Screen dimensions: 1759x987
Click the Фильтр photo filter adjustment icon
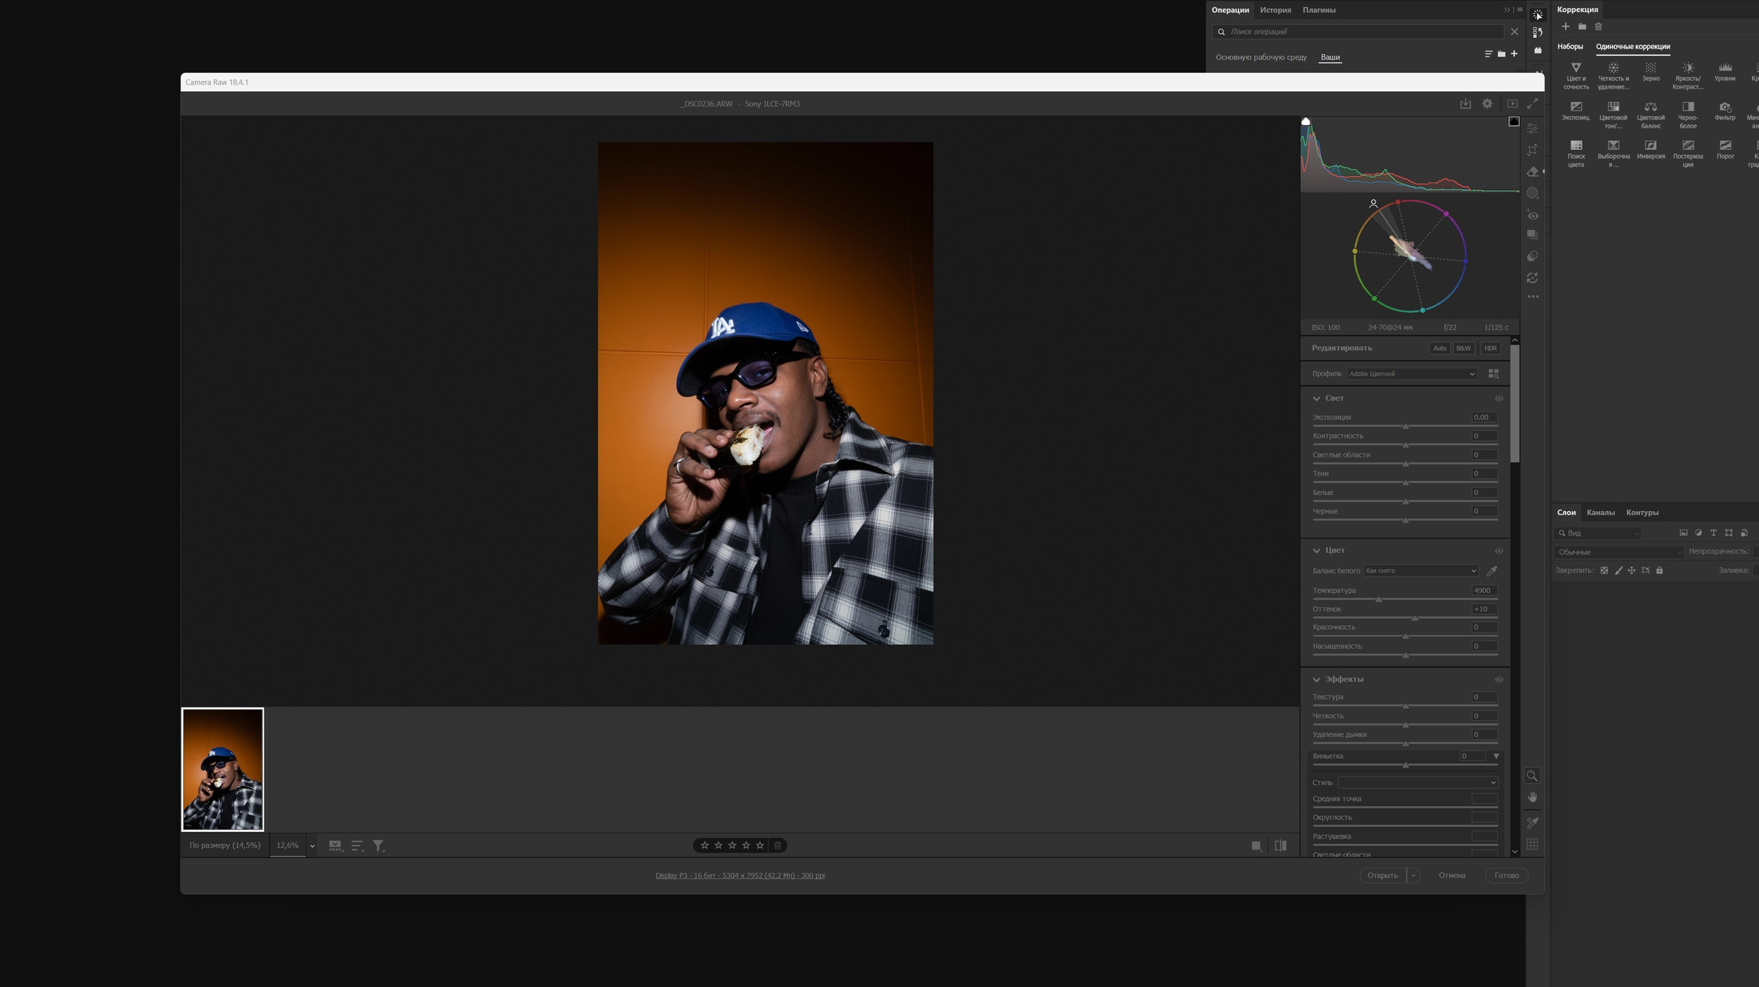(1725, 111)
